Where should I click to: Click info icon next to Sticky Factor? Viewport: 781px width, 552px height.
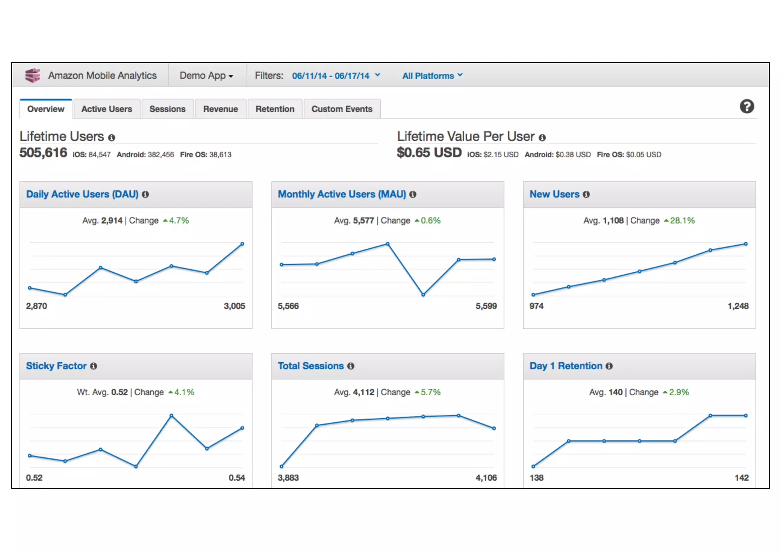[x=93, y=366]
